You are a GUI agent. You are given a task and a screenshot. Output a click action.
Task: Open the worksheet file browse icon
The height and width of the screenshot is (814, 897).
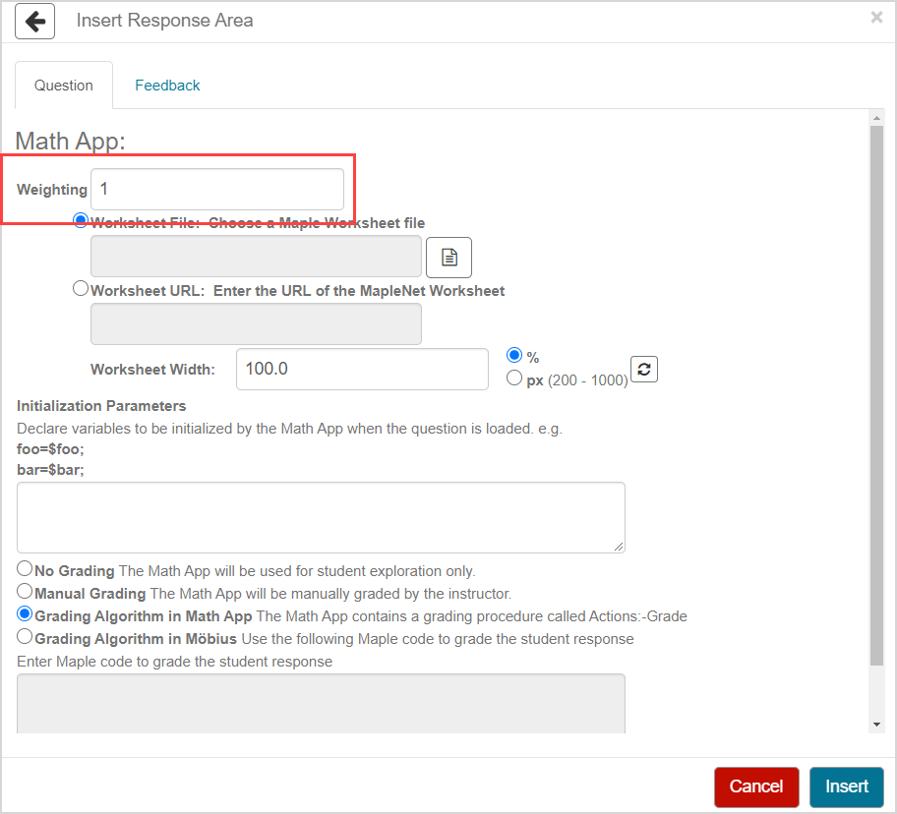coord(448,258)
